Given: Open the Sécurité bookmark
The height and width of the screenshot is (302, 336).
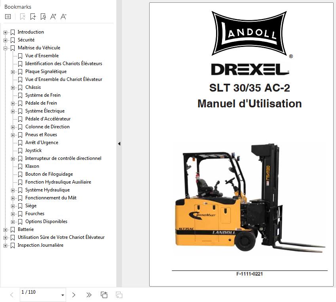Looking at the screenshot, I should point(26,40).
